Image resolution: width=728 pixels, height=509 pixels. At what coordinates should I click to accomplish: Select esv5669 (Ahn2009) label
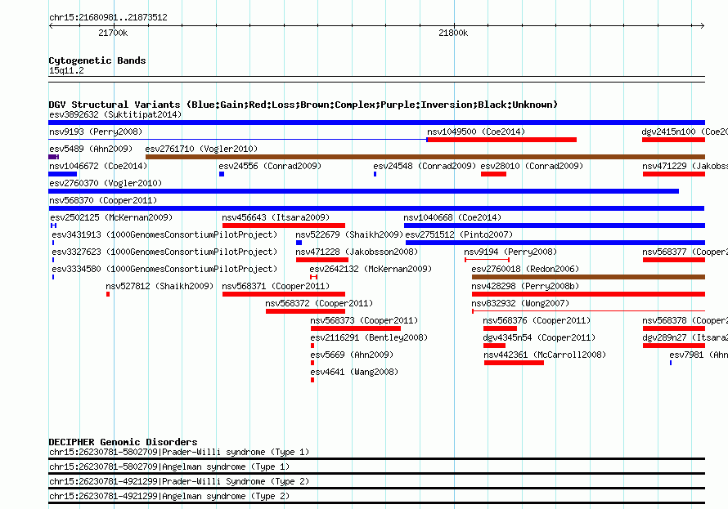pyautogui.click(x=352, y=355)
